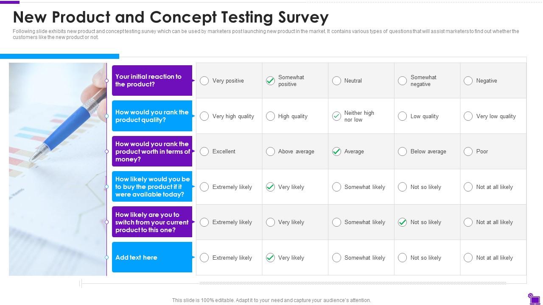This screenshot has height=305, width=543.
Task: Click the green checkmark next to 'Average'
Action: 336,151
